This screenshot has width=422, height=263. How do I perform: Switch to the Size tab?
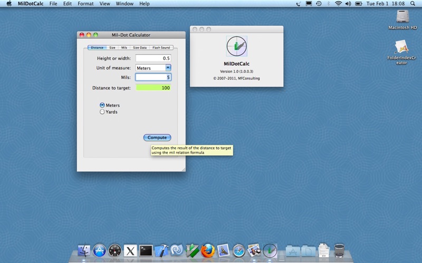pyautogui.click(x=112, y=47)
